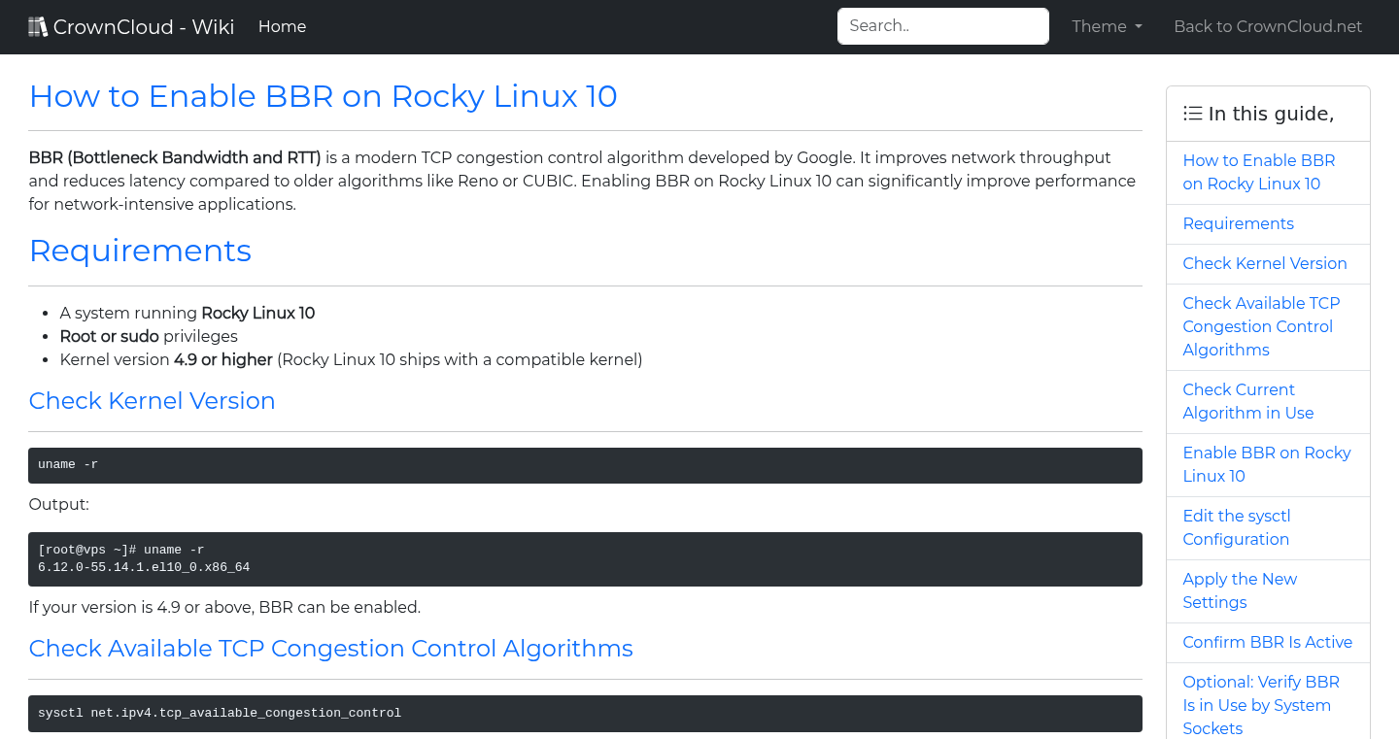Screen dimensions: 1399x739
Task: Open the Theme dropdown
Action: [x=1106, y=26]
